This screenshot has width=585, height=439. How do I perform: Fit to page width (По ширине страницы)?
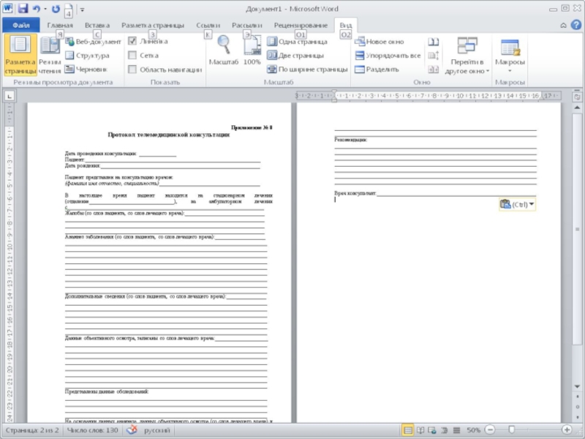point(307,69)
